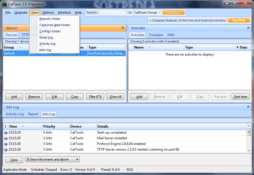Image resolution: width=254 pixels, height=175 pixels.
Task: Click the Devices Type column header
Action: coord(106,47)
